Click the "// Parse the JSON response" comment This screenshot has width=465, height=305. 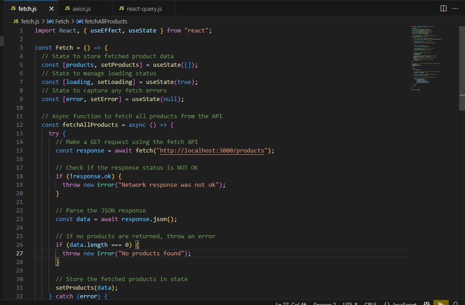pos(101,210)
